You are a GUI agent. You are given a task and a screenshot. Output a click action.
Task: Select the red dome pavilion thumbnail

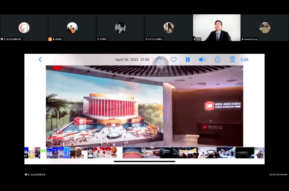(132, 153)
